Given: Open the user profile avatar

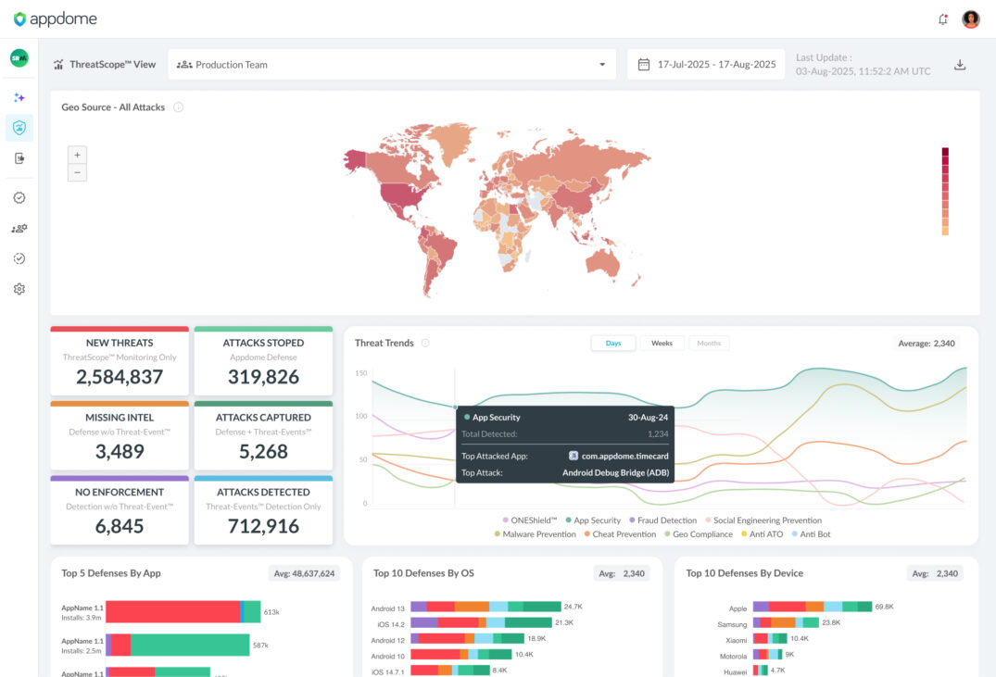Looking at the screenshot, I should tap(971, 19).
